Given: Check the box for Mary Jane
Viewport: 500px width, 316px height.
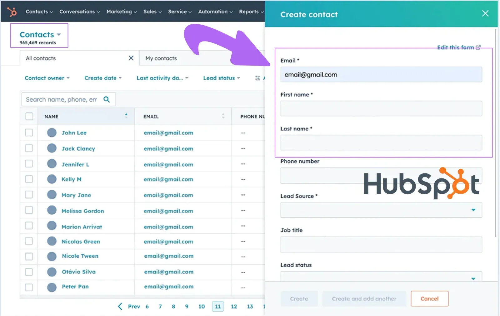Looking at the screenshot, I should coord(29,195).
